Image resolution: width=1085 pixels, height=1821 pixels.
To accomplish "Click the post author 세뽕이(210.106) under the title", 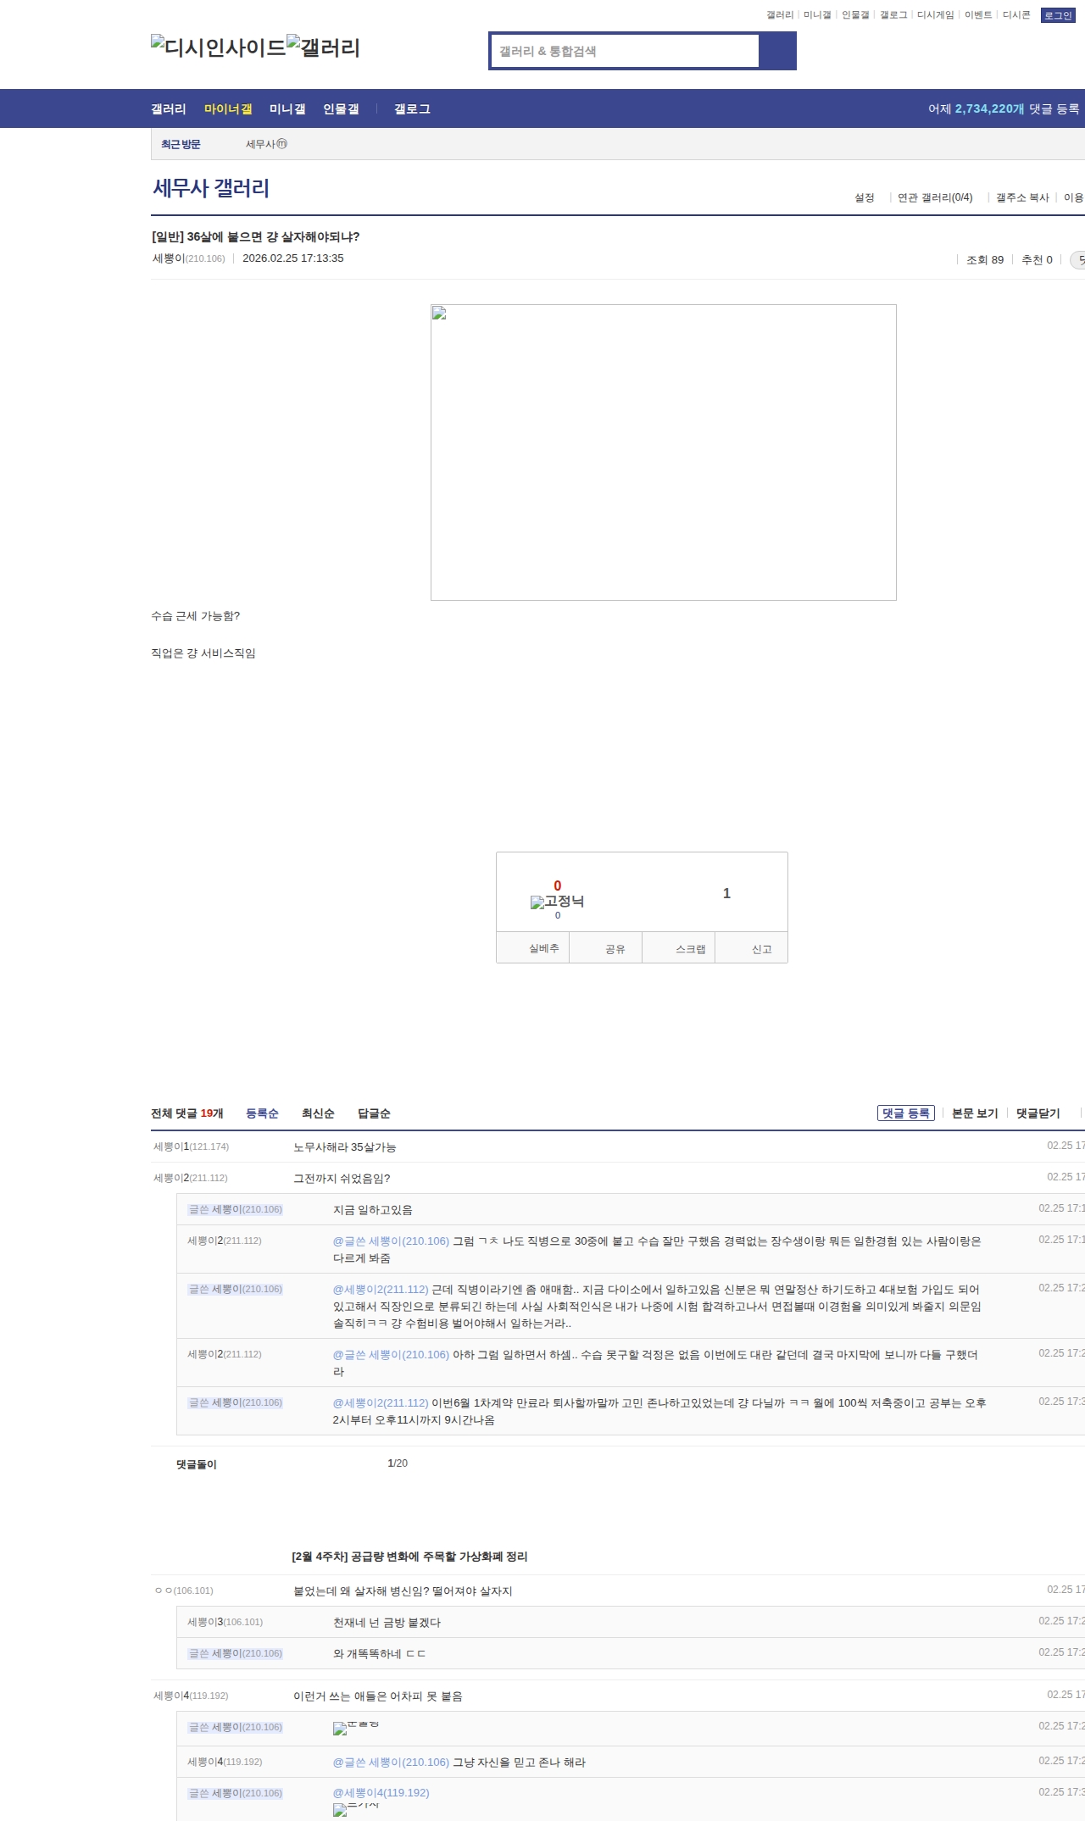I will click(189, 258).
